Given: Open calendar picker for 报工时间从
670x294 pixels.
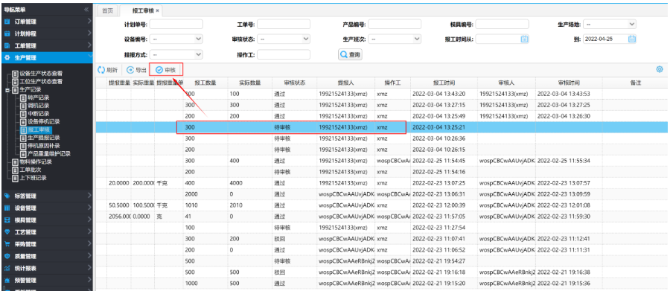Looking at the screenshot, I should point(525,39).
